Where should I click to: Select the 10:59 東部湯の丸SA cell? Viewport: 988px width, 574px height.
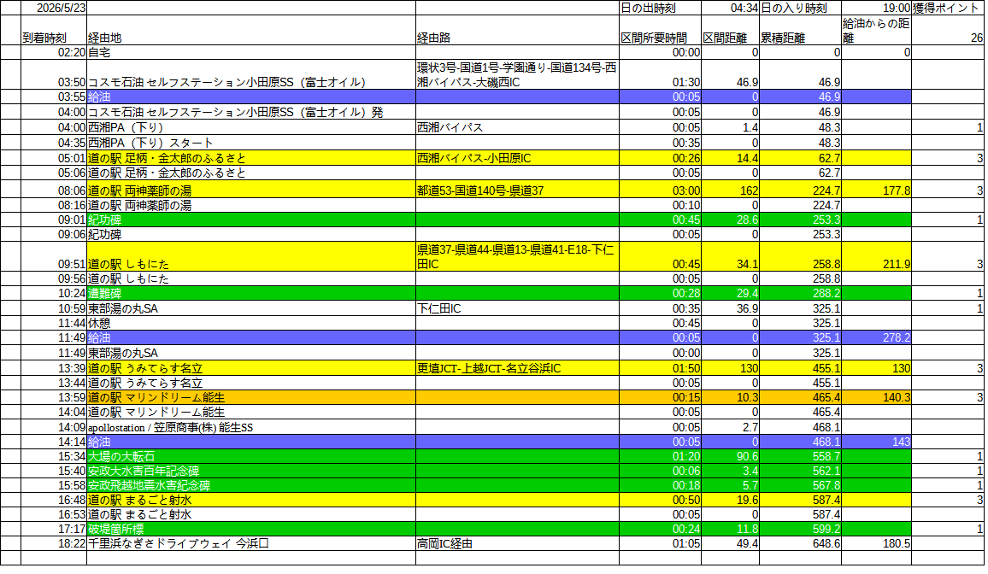click(250, 308)
